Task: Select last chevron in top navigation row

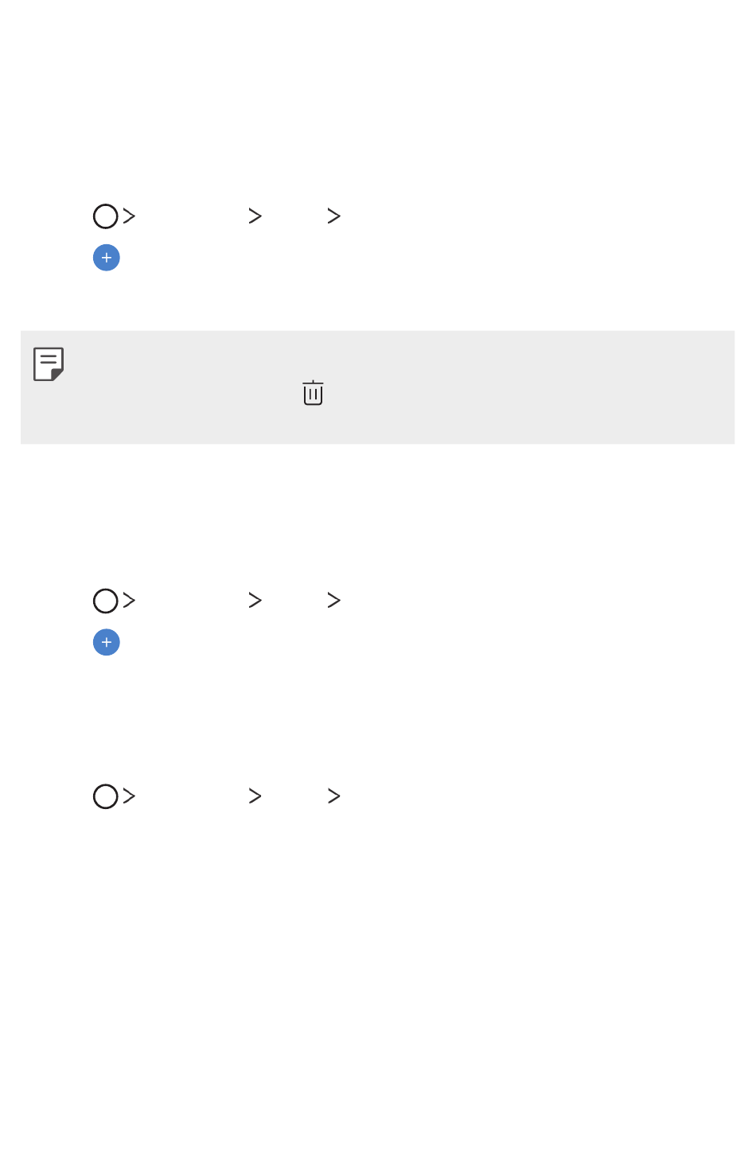Action: [x=334, y=216]
